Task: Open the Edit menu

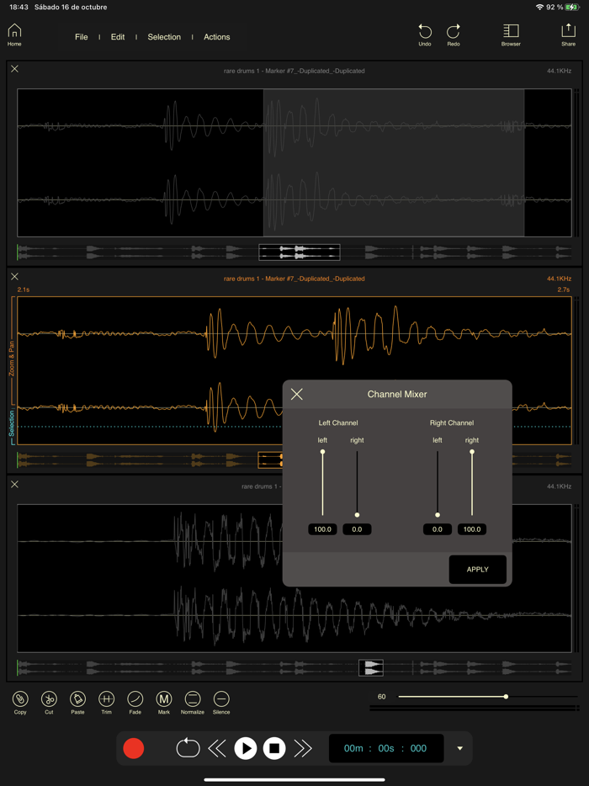Action: point(118,37)
